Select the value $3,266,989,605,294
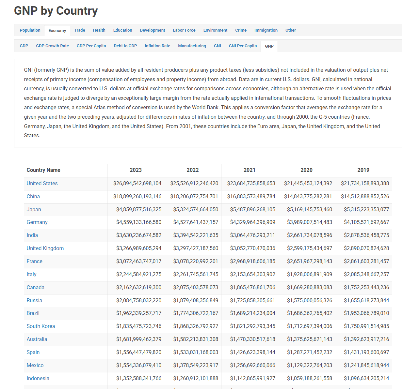 coord(139,248)
